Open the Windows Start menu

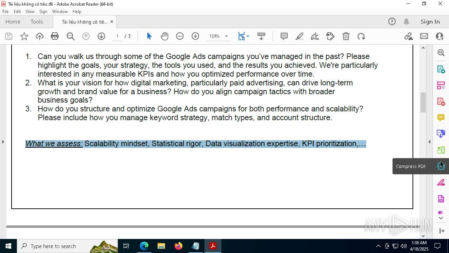point(8,246)
